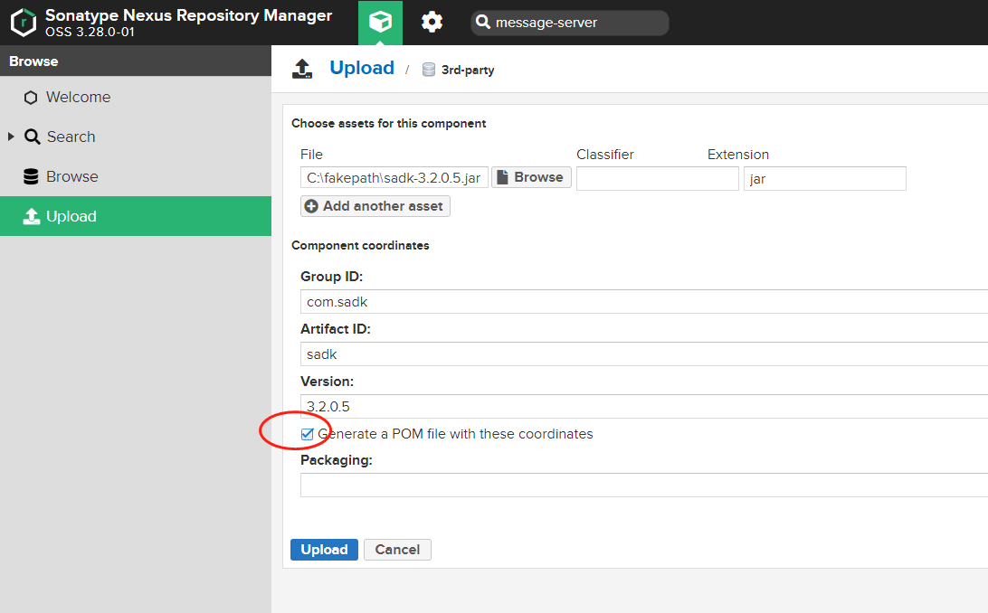Expand the Search tree node arrow
Screen dimensions: 988x613
[11, 137]
